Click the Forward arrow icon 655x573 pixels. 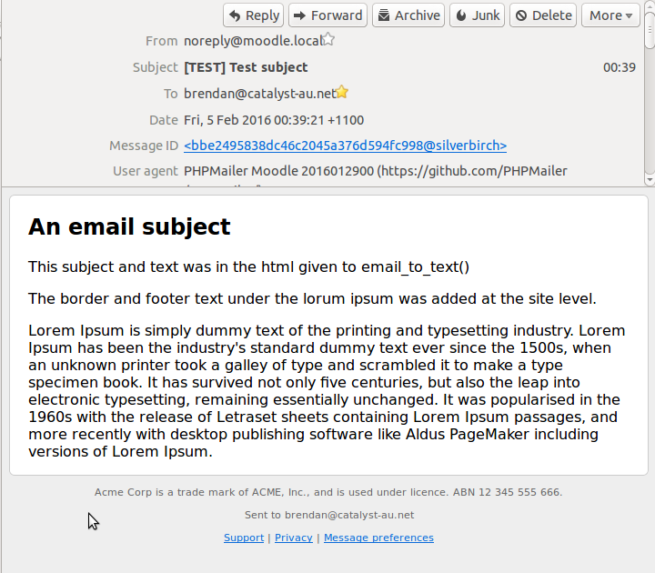tap(299, 15)
